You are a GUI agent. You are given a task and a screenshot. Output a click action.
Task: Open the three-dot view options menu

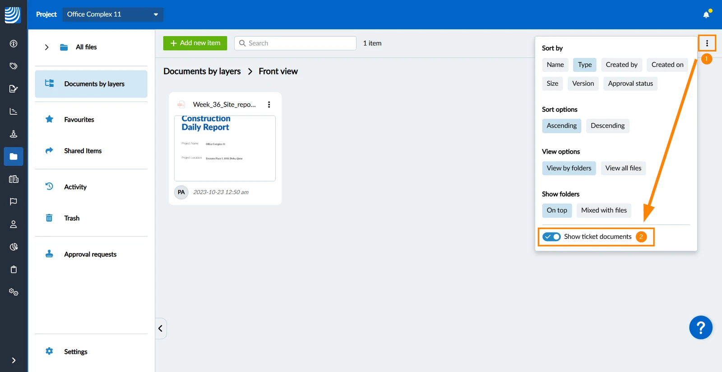coord(707,43)
